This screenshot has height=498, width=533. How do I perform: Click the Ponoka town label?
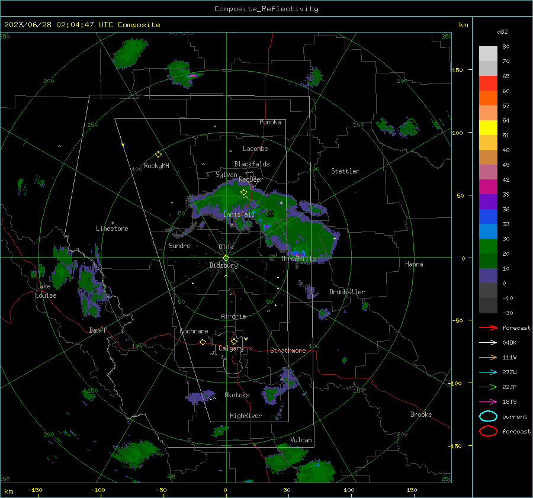click(x=270, y=122)
